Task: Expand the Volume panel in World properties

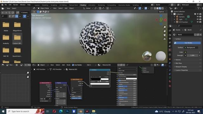Action: pos(178,60)
